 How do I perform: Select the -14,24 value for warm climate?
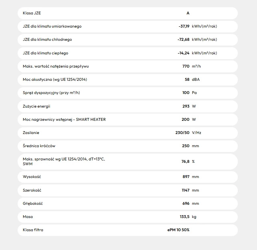pos(184,53)
